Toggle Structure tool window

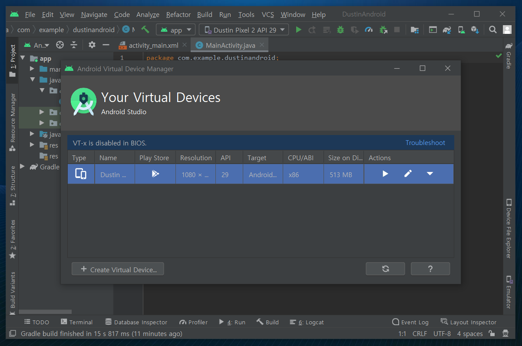pyautogui.click(x=13, y=185)
